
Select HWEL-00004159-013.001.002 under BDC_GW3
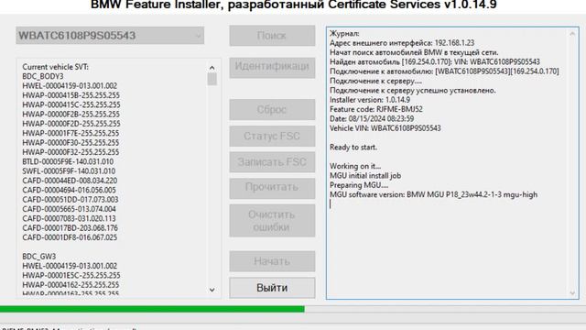70,266
